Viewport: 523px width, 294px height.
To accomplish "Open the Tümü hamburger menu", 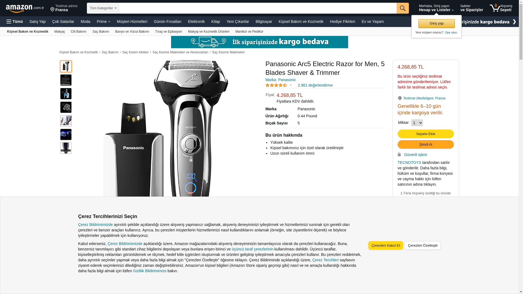I will (x=15, y=22).
